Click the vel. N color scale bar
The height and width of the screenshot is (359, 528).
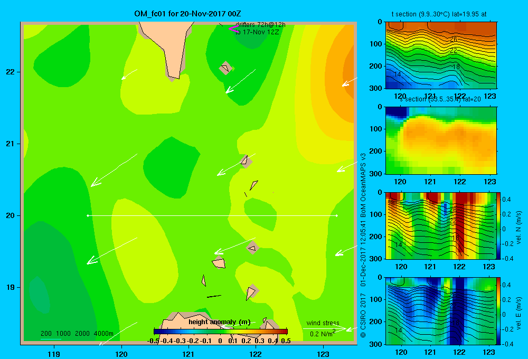pyautogui.click(x=498, y=225)
